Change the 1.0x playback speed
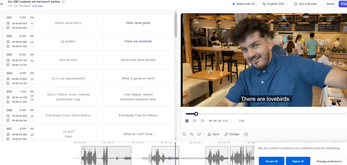Image resolution: width=347 pixels, height=165 pixels. click(x=241, y=121)
